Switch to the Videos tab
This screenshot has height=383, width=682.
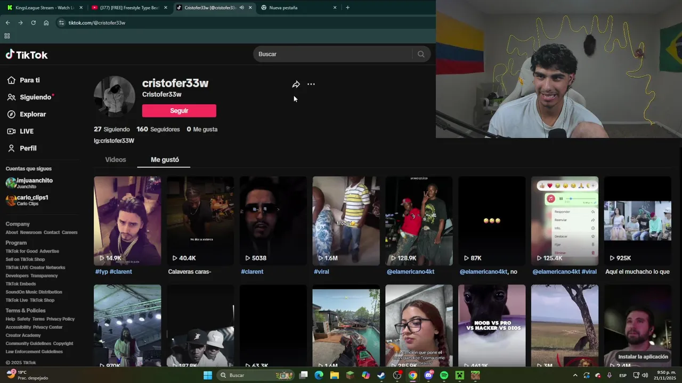click(x=116, y=160)
